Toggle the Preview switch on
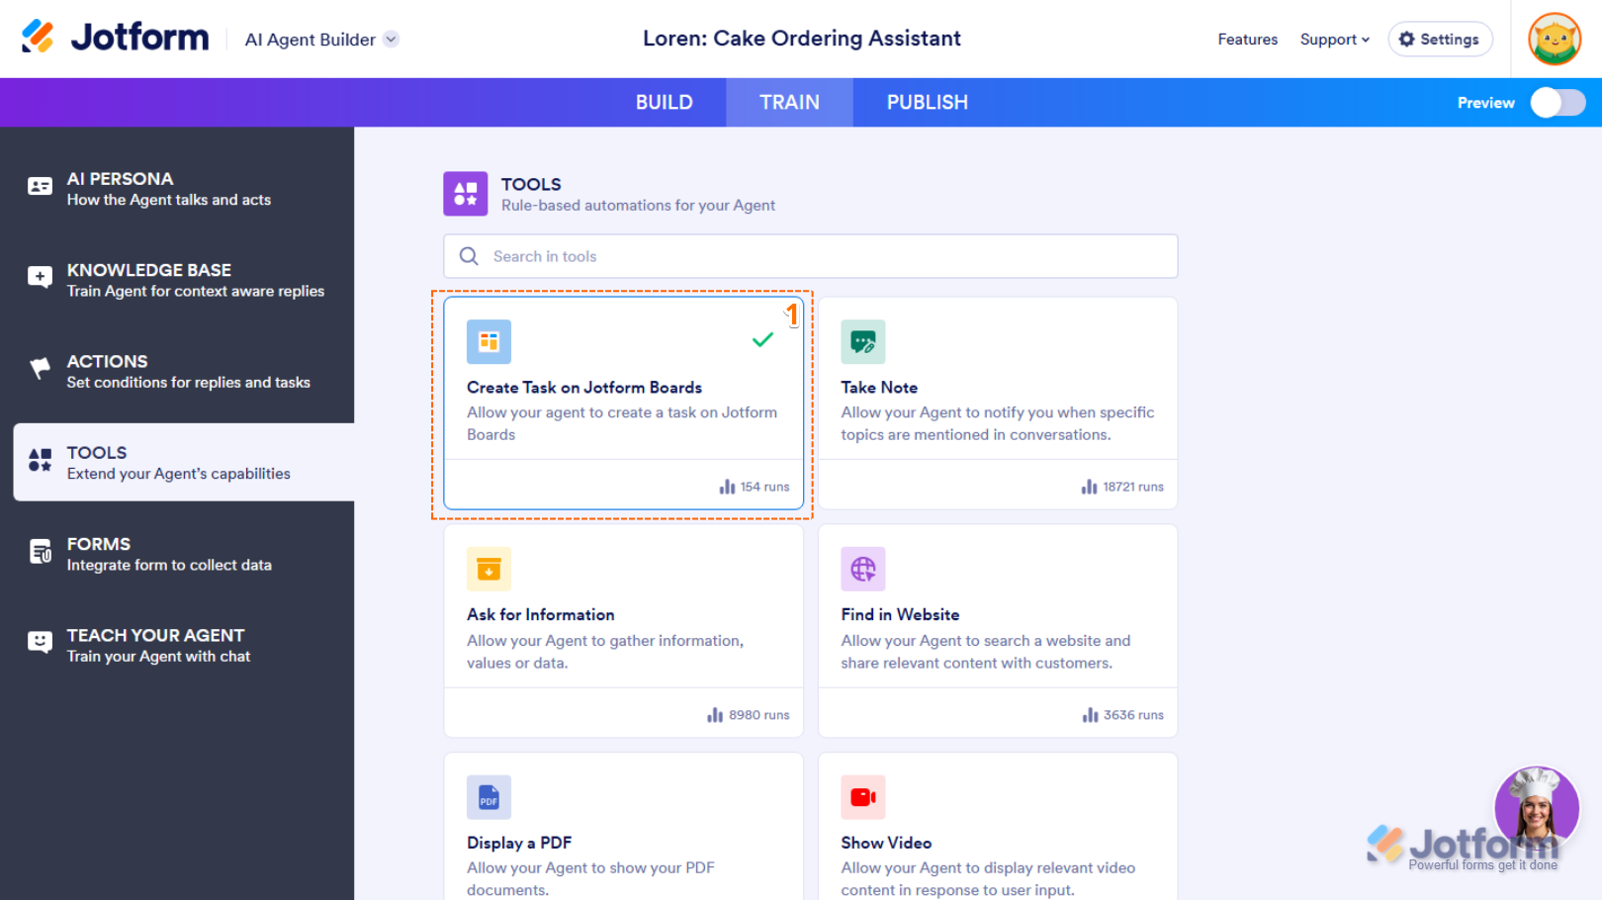 (x=1557, y=103)
